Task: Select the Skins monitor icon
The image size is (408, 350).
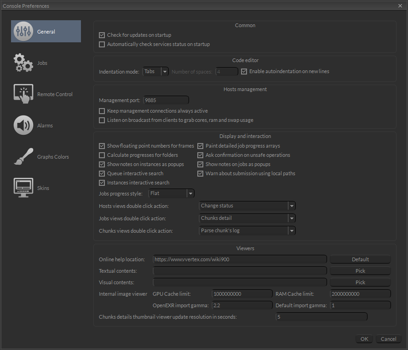Action: click(23, 187)
